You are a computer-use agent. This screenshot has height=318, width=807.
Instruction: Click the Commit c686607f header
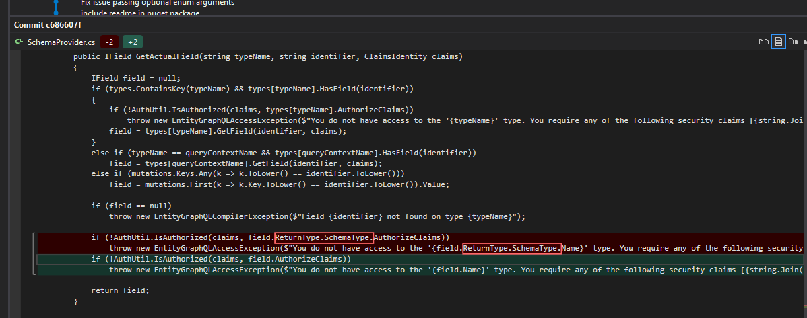point(47,25)
